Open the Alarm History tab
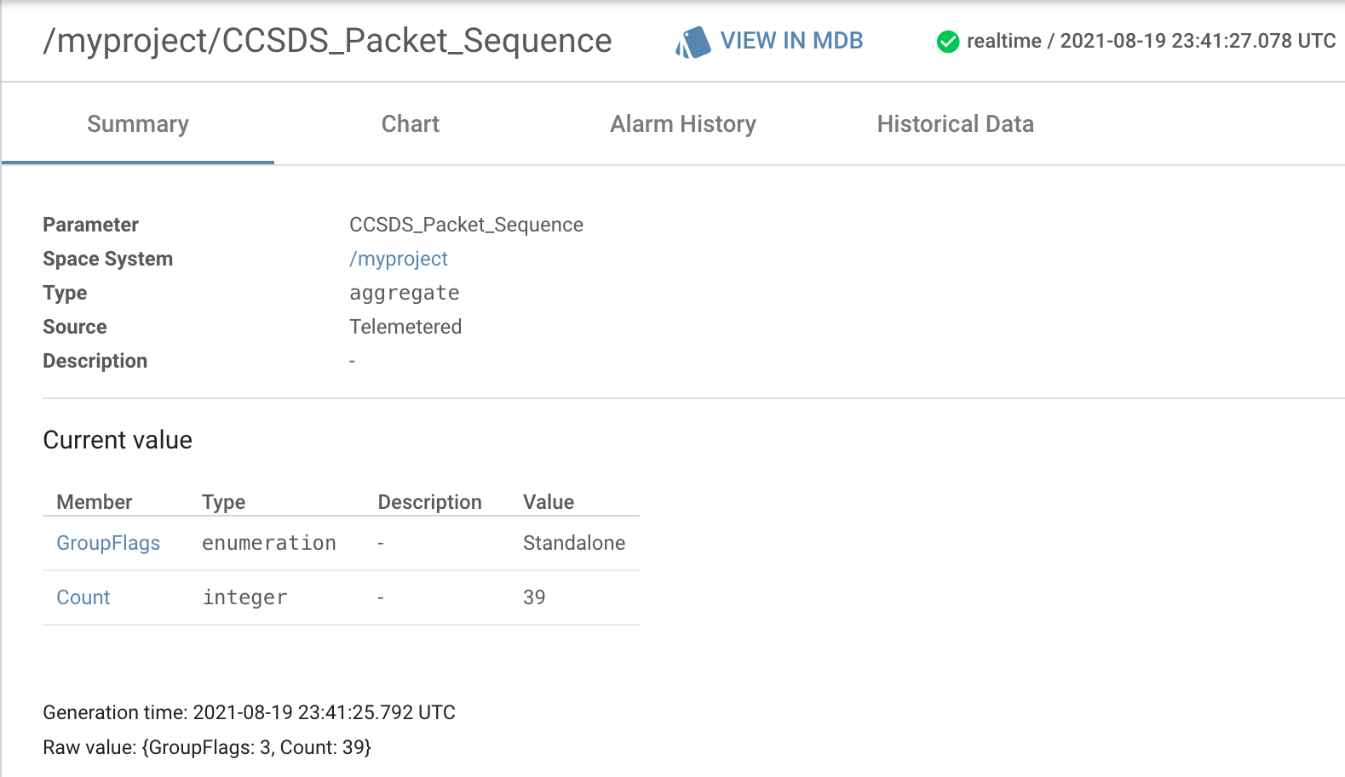The width and height of the screenshot is (1345, 777). click(682, 124)
